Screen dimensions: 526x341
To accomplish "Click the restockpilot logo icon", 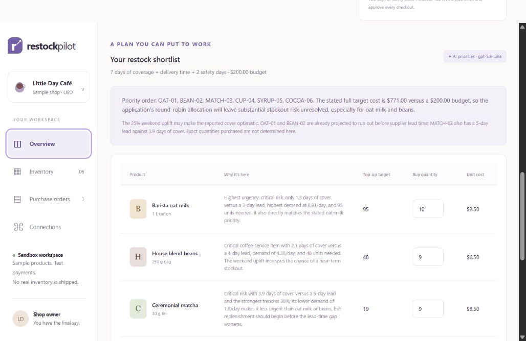I will tap(15, 45).
